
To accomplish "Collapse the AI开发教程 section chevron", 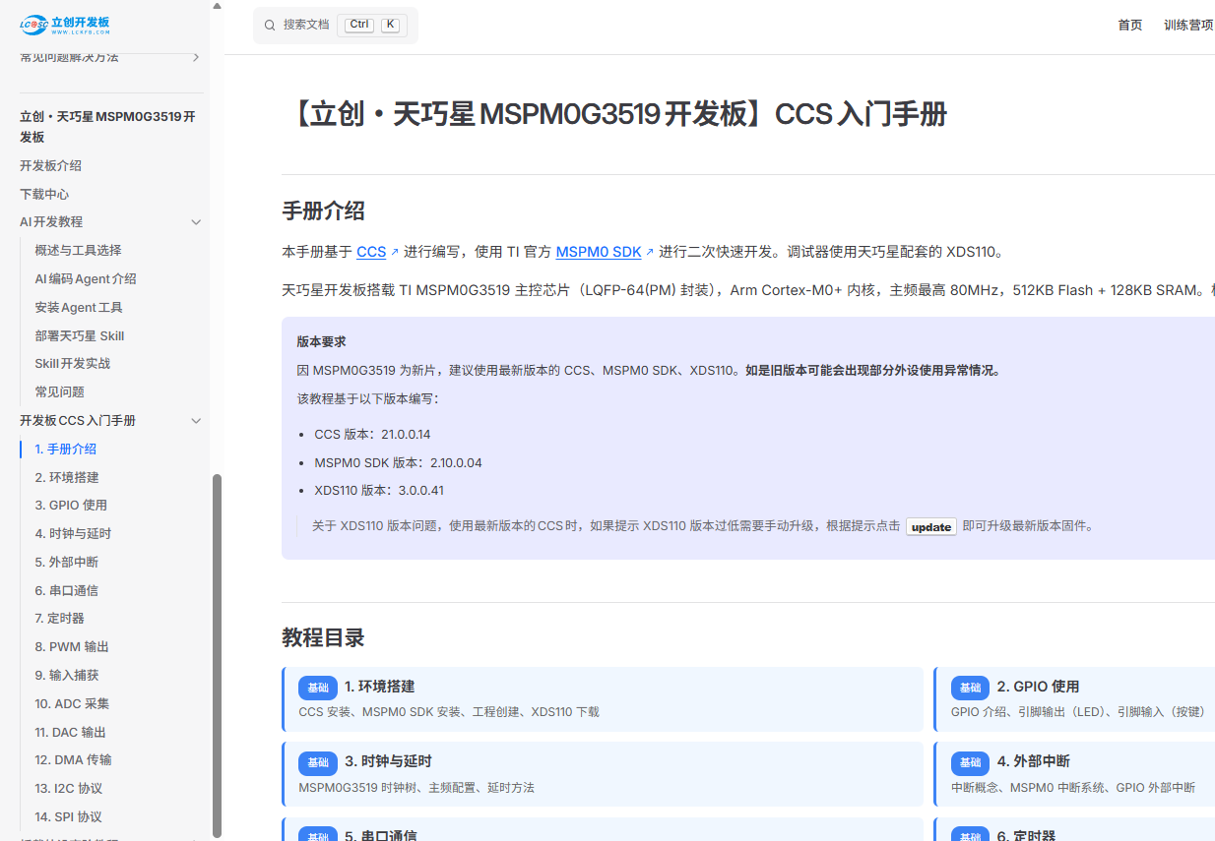I will pos(196,222).
